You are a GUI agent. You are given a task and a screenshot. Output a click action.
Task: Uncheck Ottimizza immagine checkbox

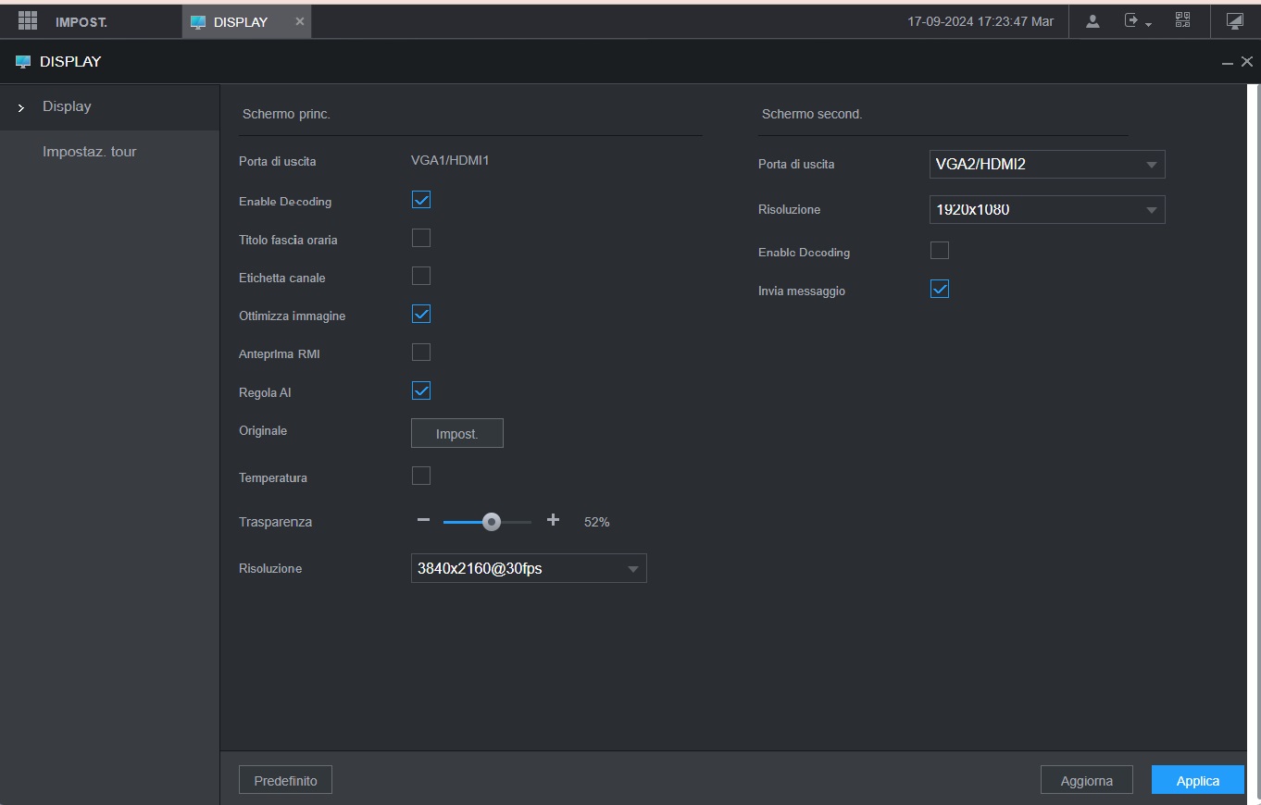[x=421, y=315]
